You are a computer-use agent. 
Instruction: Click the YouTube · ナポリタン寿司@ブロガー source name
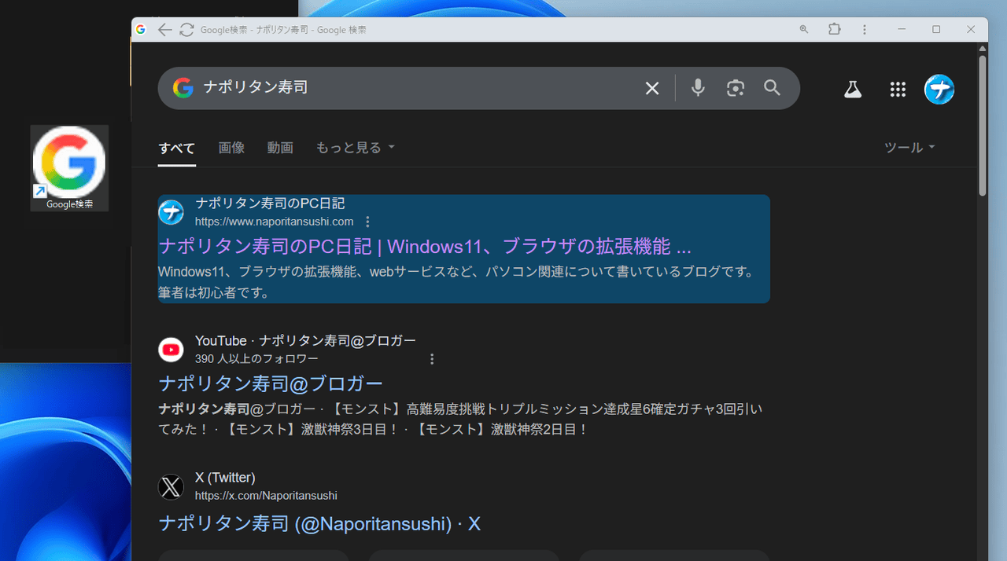pos(305,340)
